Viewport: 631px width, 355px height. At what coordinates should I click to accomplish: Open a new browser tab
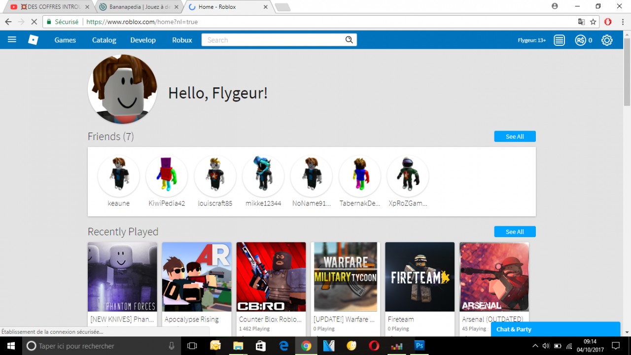click(x=282, y=7)
